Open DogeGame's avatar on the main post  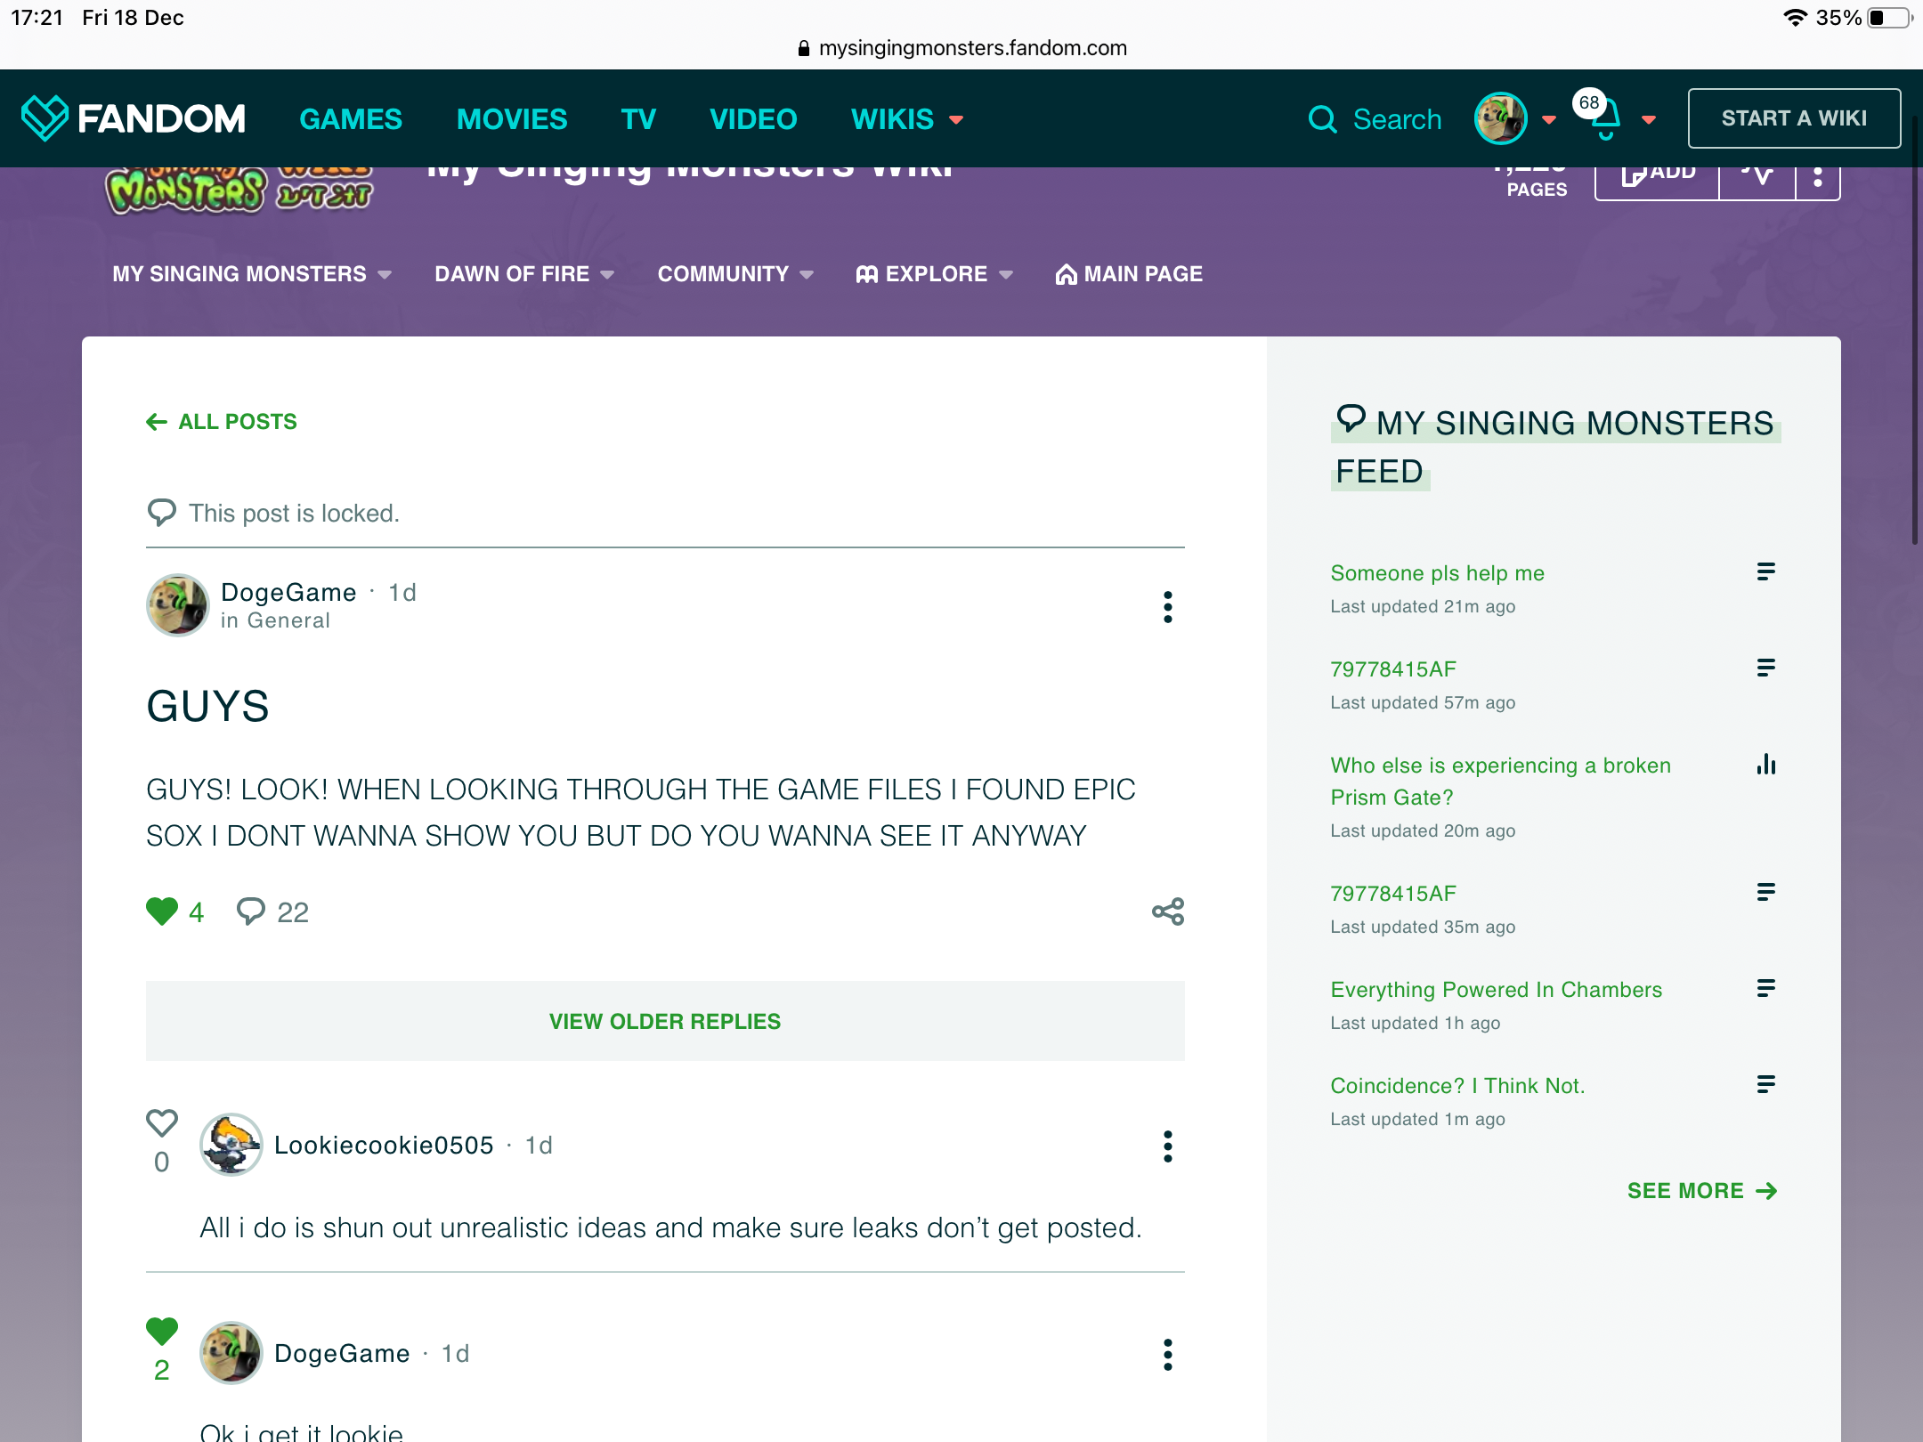click(177, 605)
